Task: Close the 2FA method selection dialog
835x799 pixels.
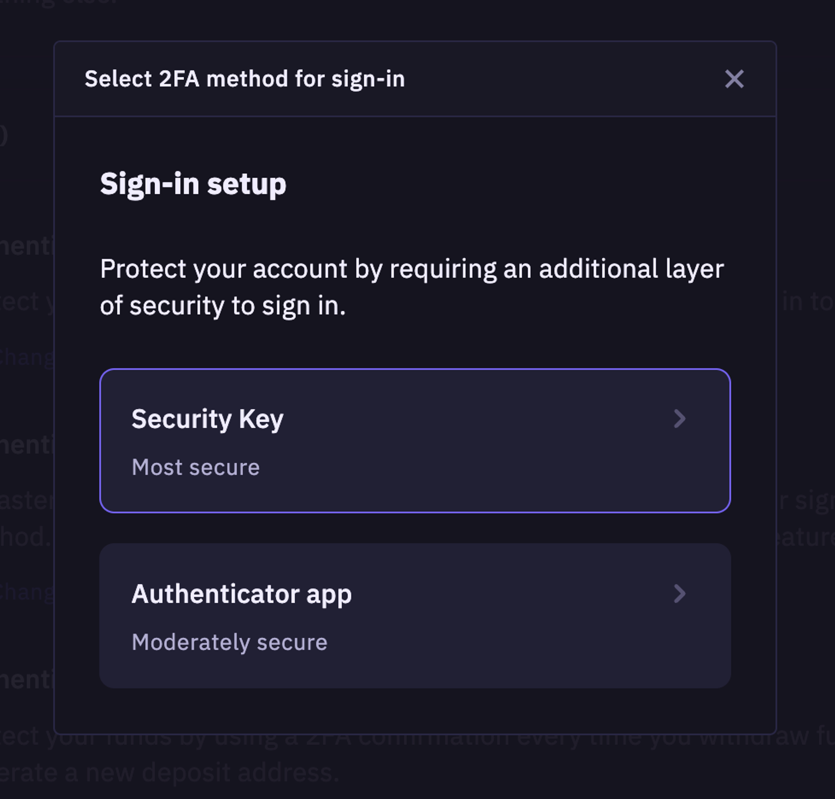Action: click(x=734, y=79)
